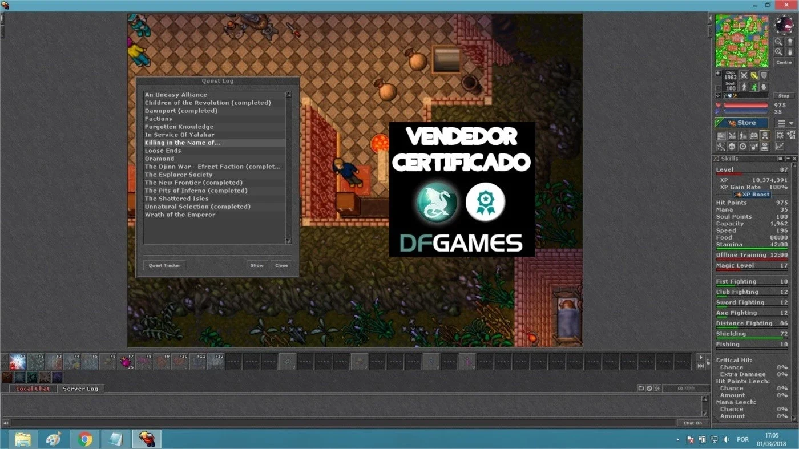Collapse the right sidebar arrow by the minimap
799x449 pixels.
[x=711, y=18]
